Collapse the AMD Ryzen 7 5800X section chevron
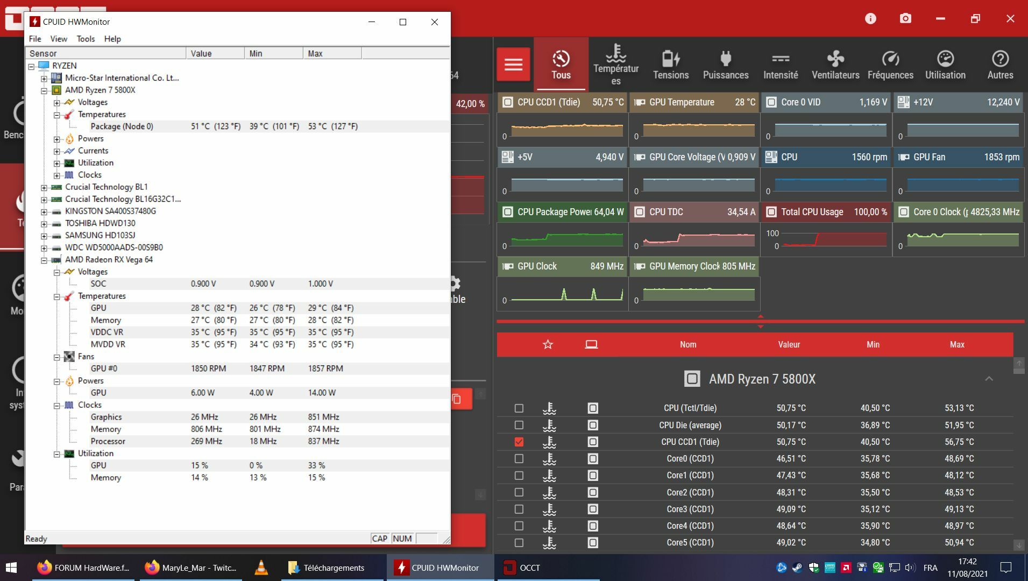The image size is (1028, 581). click(989, 379)
